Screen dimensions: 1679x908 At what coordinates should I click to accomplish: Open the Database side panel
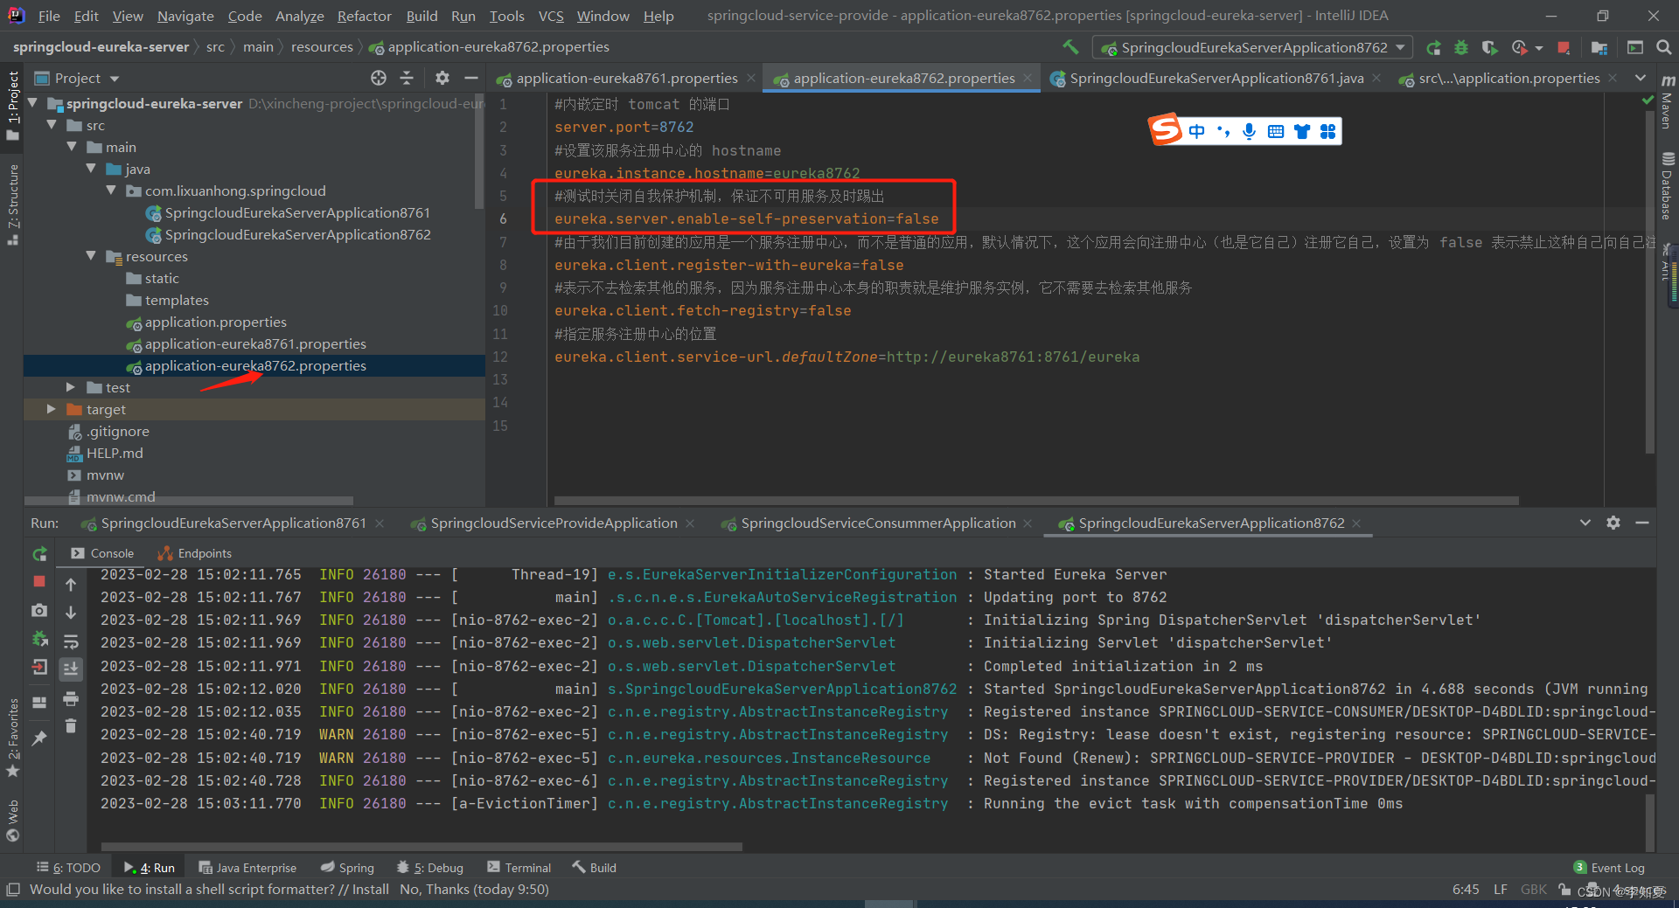pos(1668,186)
